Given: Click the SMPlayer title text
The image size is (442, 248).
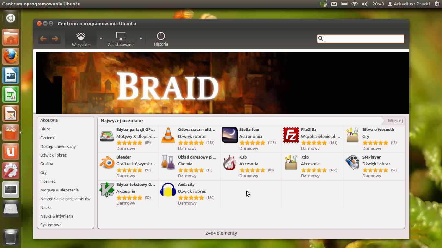Looking at the screenshot, I should (371, 157).
